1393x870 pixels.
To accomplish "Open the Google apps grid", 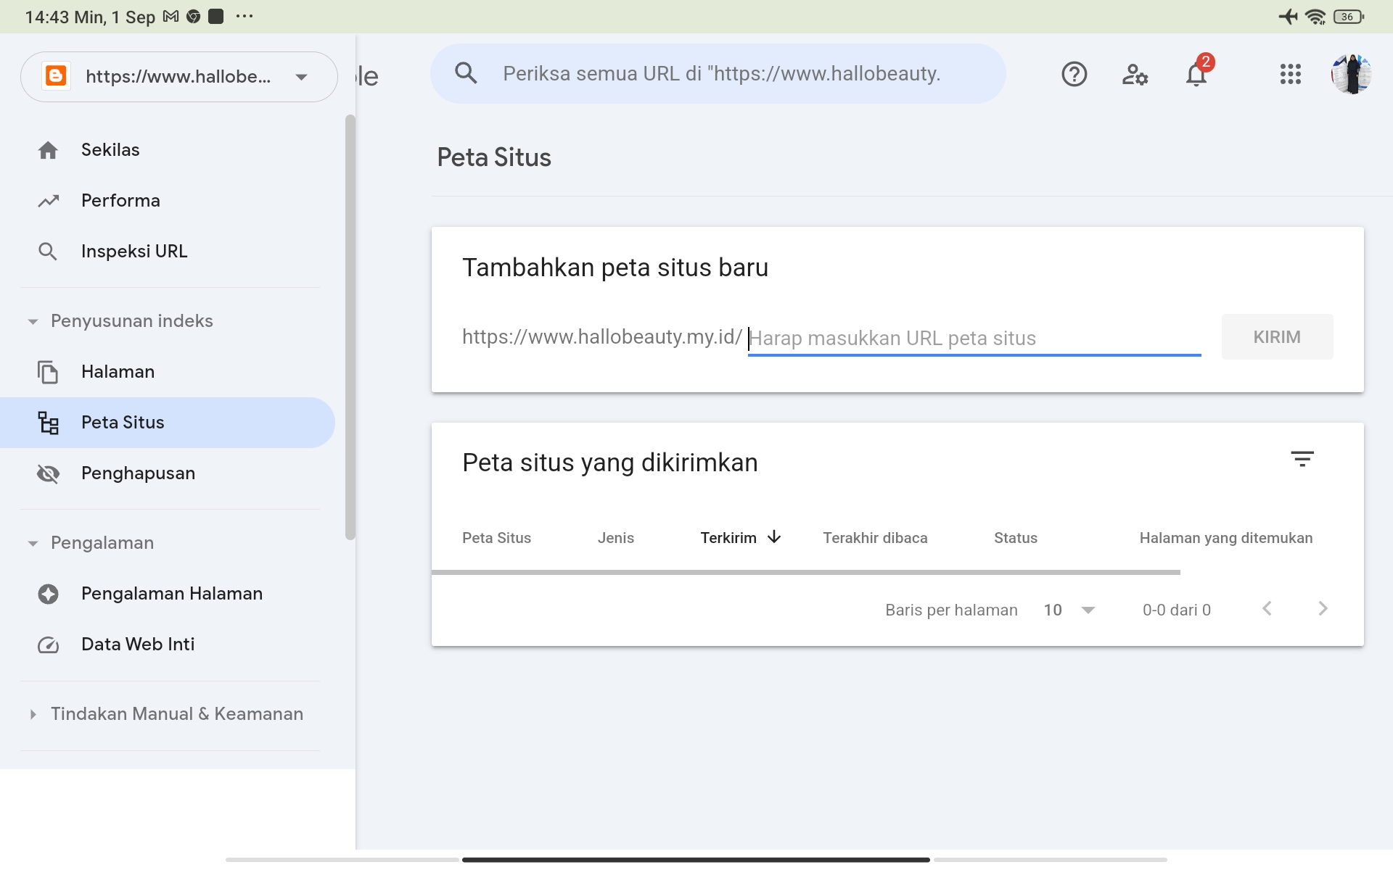I will coord(1290,74).
